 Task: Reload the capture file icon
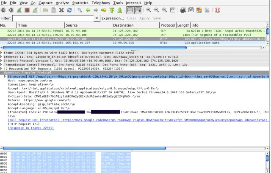pos(69,10)
